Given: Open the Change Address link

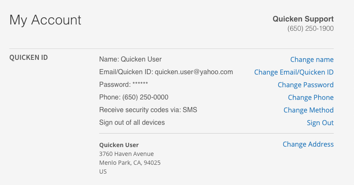Looking at the screenshot, I should 308,144.
